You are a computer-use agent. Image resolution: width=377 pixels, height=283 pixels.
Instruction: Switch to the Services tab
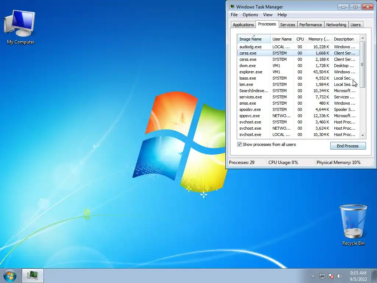tap(288, 25)
